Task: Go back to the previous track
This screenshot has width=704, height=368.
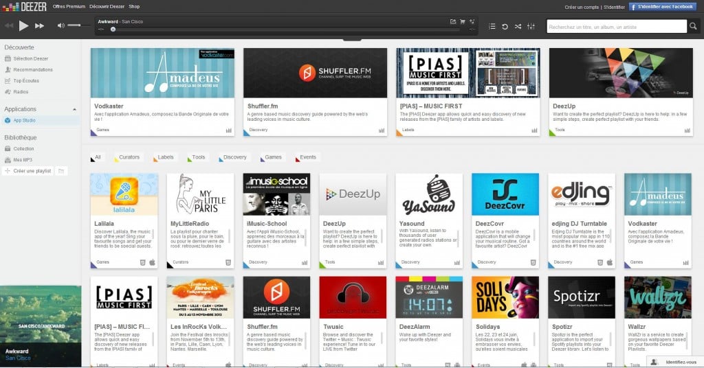Action: (9, 26)
